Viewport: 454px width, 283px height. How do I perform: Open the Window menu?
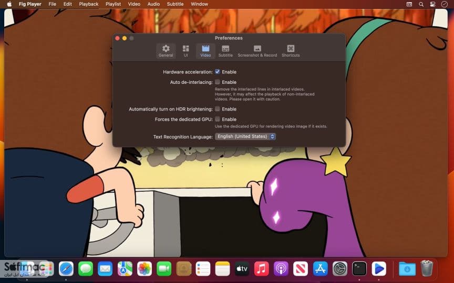[199, 4]
